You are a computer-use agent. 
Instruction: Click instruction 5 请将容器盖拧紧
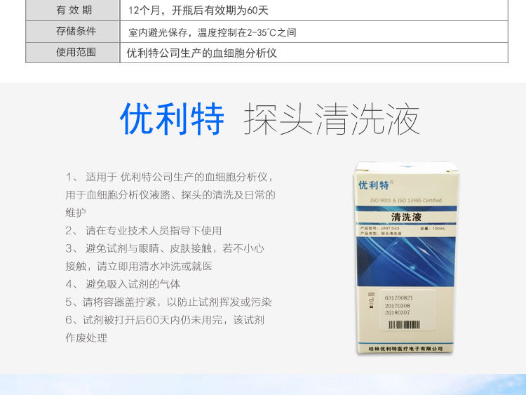[x=168, y=302]
